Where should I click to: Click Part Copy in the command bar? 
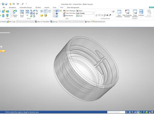(x=11, y=22)
